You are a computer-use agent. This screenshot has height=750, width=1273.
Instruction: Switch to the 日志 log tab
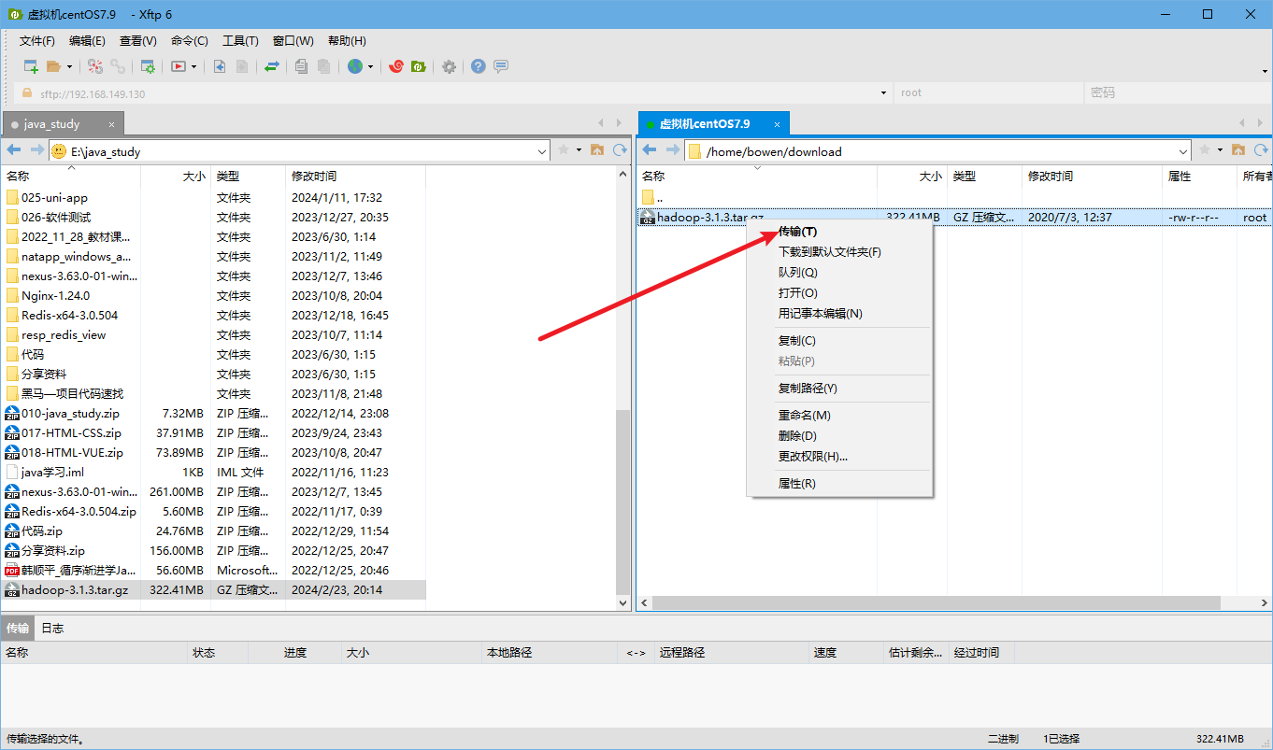(52, 629)
